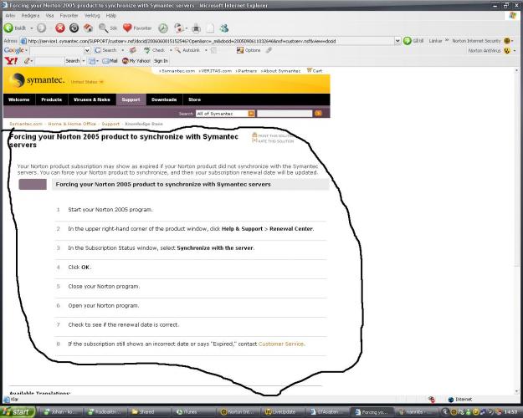Follow the Customer Service link

coord(281,344)
